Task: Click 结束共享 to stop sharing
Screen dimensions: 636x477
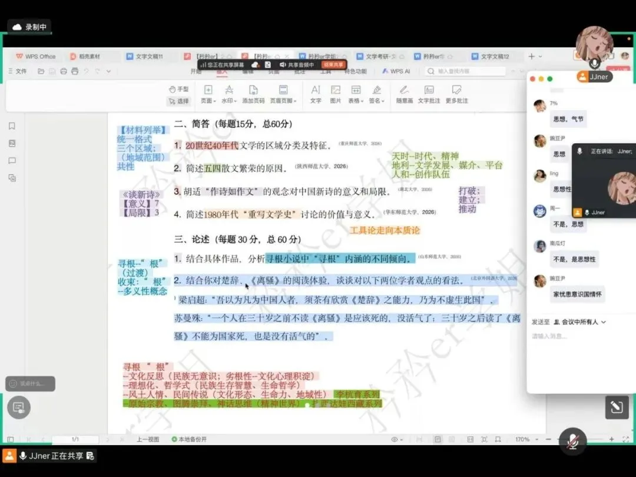Action: point(333,65)
